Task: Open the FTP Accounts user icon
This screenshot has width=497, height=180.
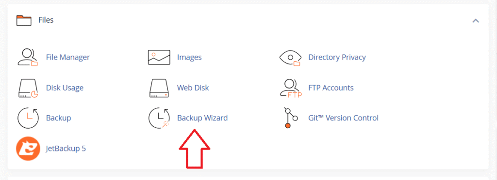Action: click(291, 88)
